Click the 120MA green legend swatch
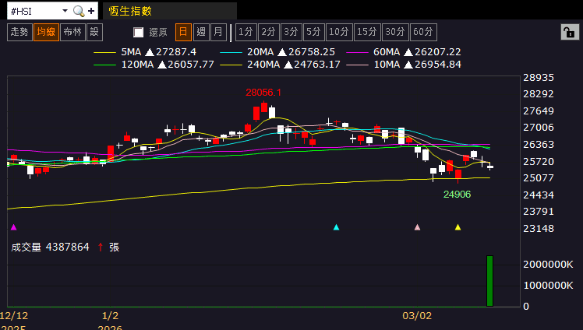 (104, 65)
